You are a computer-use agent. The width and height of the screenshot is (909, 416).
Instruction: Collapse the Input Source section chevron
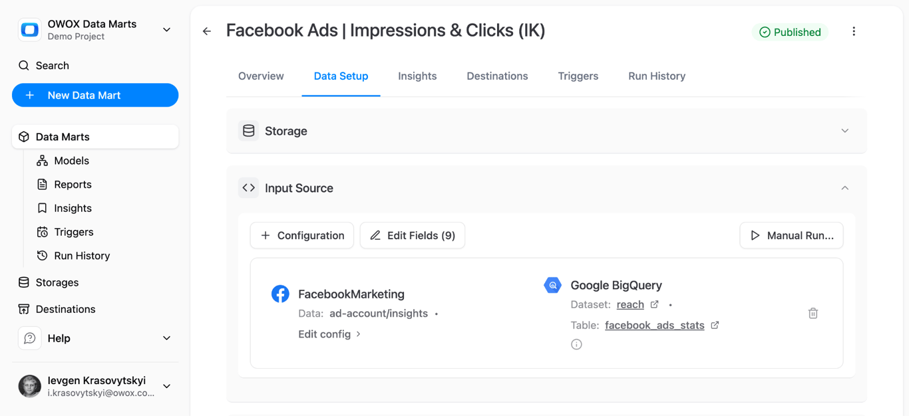tap(845, 188)
